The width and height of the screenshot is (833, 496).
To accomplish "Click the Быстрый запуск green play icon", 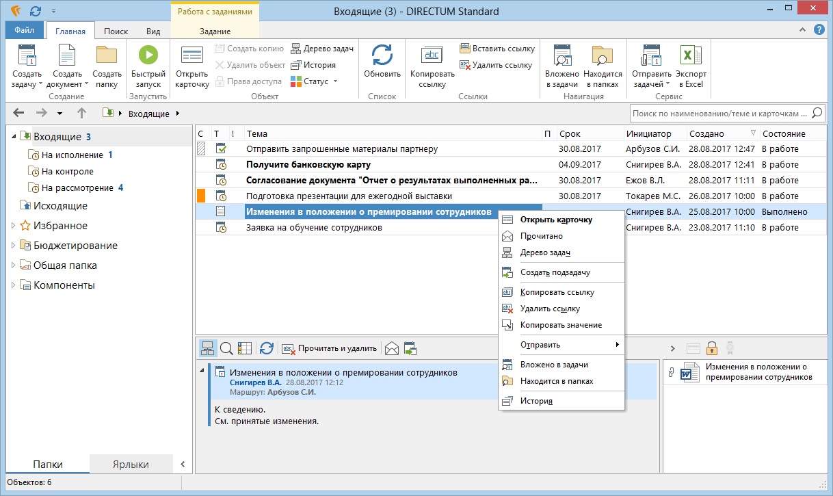I will click(x=148, y=55).
